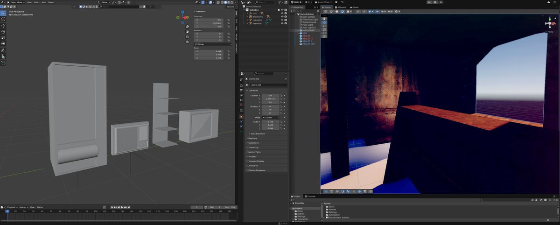The width and height of the screenshot is (560, 225).
Task: Disable television in renders
Action: click(286, 23)
